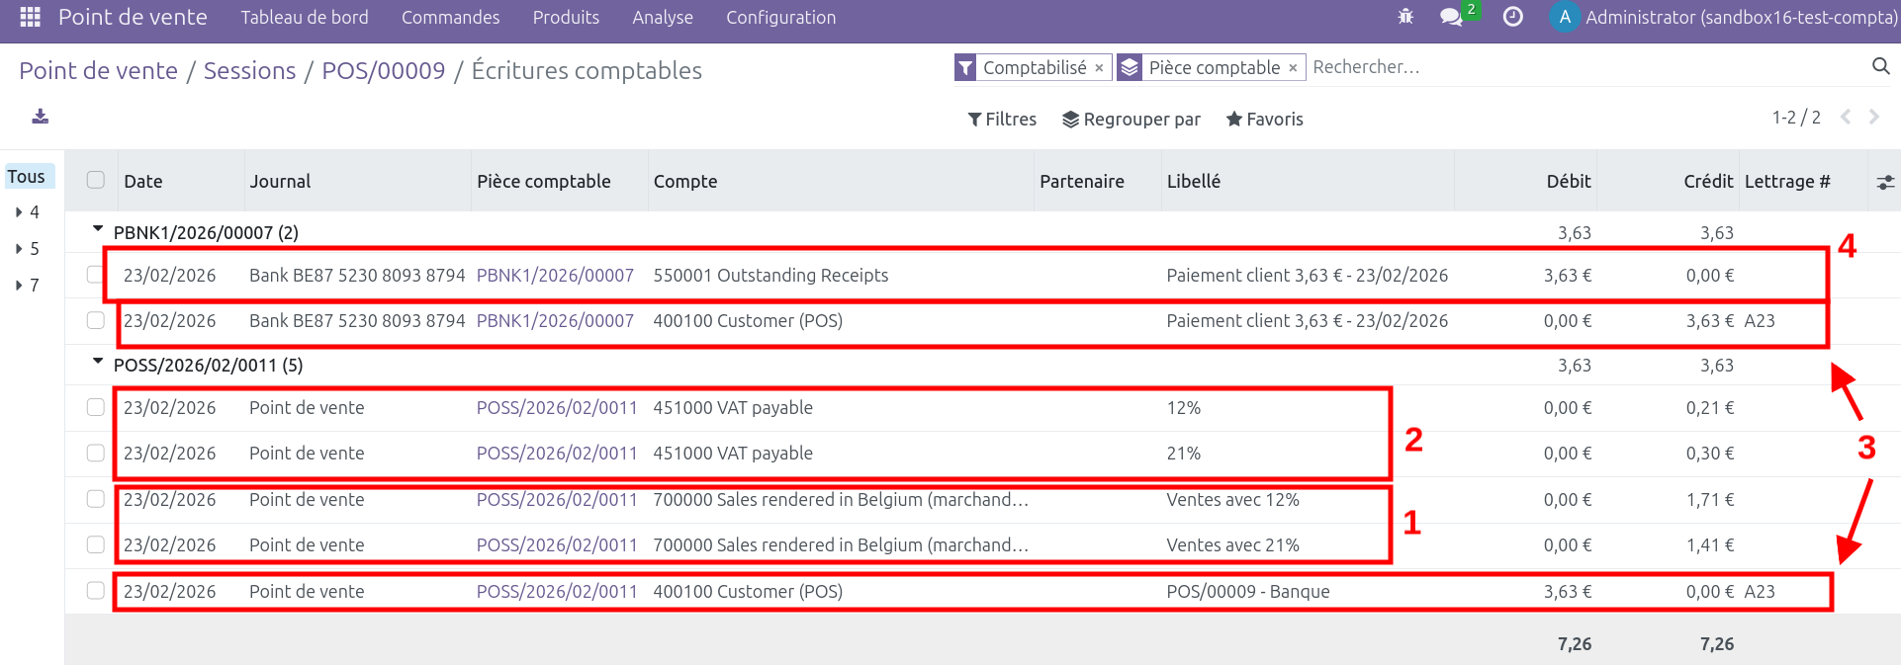Viewport: 1901px width, 665px height.
Task: Click the debug bug icon
Action: click(x=1405, y=17)
